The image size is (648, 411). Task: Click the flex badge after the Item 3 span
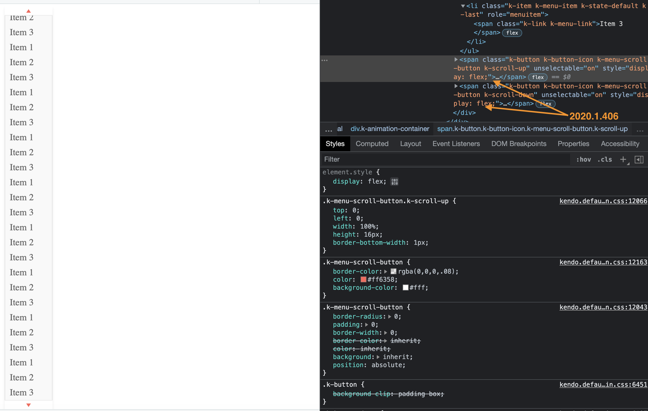[x=512, y=33]
